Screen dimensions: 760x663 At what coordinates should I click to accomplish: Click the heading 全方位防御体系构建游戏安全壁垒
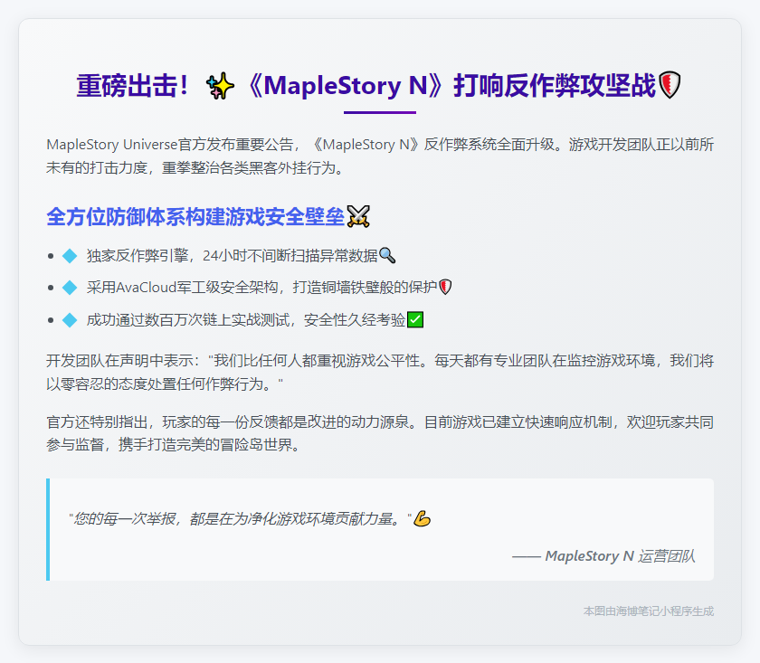coord(195,216)
